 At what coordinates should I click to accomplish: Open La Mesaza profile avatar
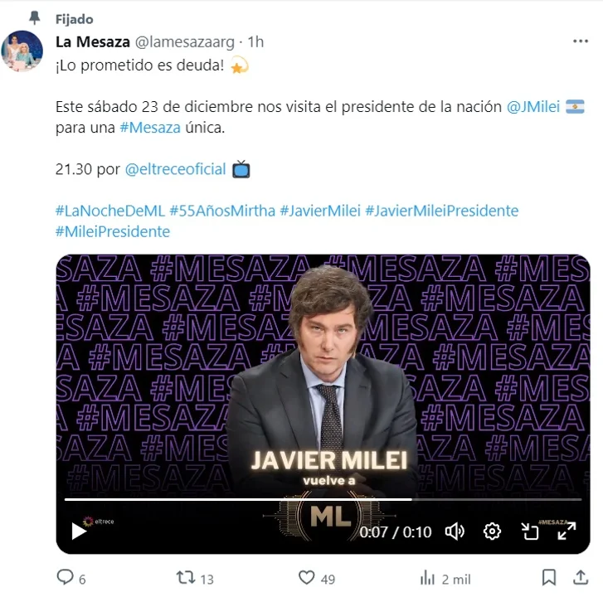[x=22, y=51]
